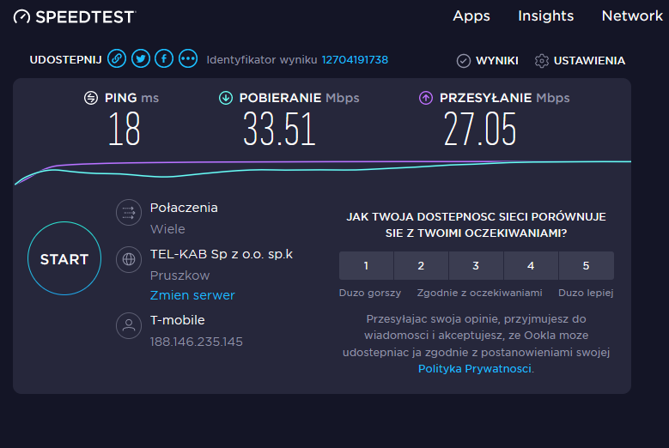Viewport: 669px width, 448px height.
Task: Open the WYNIKI results page
Action: (497, 61)
